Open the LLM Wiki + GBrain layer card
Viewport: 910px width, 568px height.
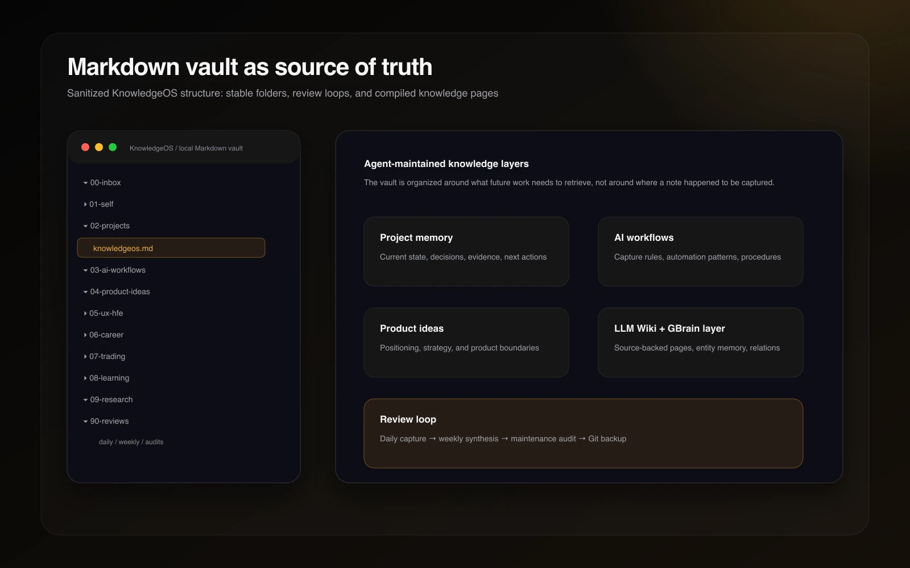pos(701,343)
